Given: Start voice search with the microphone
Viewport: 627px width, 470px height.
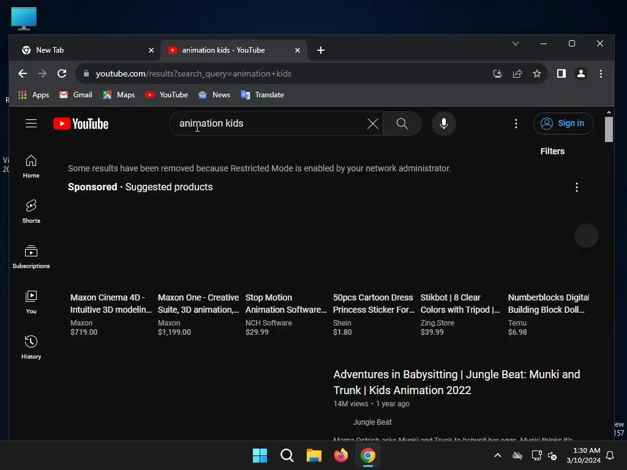Looking at the screenshot, I should (443, 124).
